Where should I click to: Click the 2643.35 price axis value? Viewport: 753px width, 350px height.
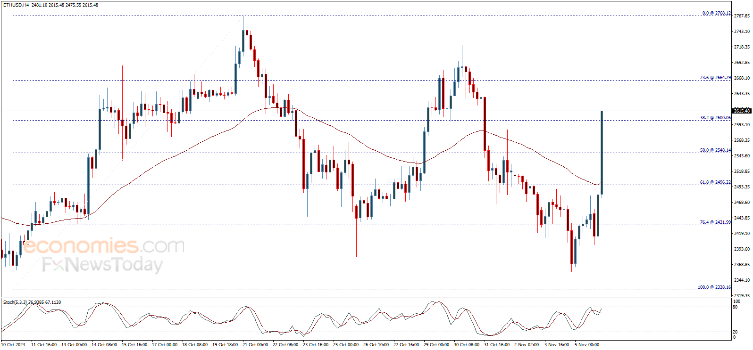pos(742,94)
